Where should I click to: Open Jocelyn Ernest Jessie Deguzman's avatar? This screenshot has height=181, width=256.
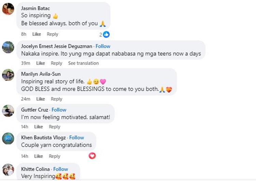click(x=8, y=47)
